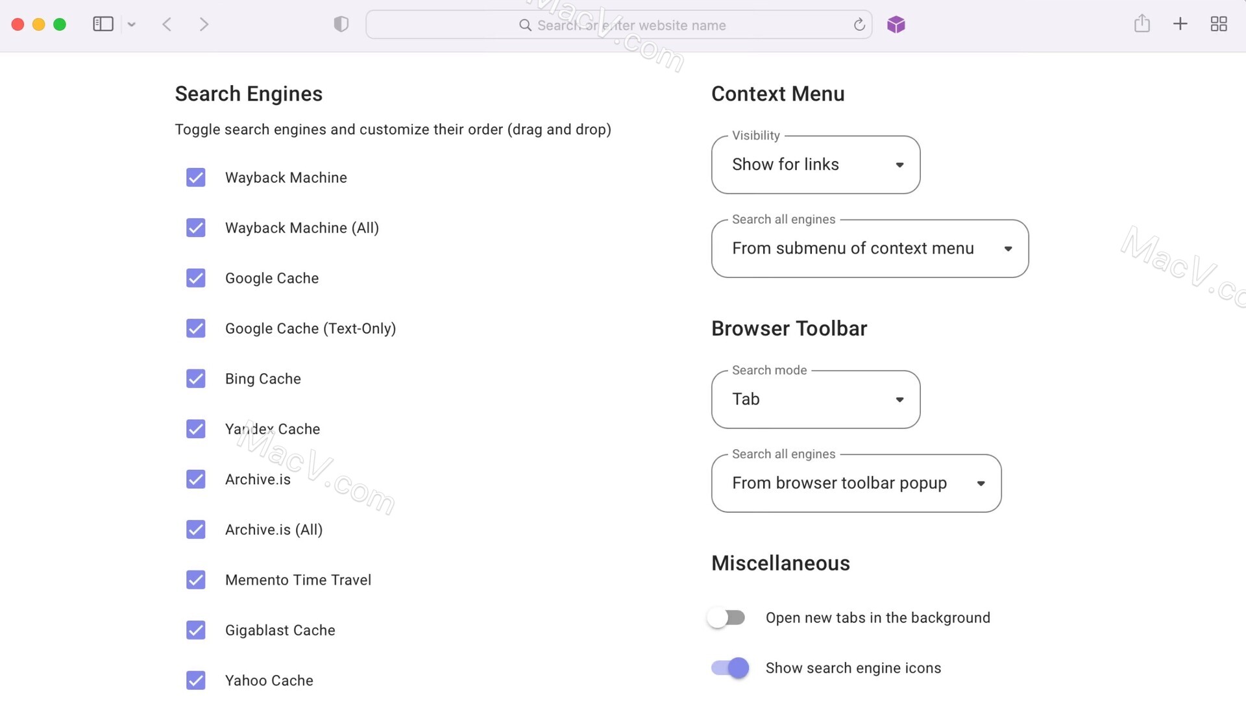This screenshot has height=701, width=1246.
Task: Reload the page with the refresh icon
Action: click(x=859, y=25)
